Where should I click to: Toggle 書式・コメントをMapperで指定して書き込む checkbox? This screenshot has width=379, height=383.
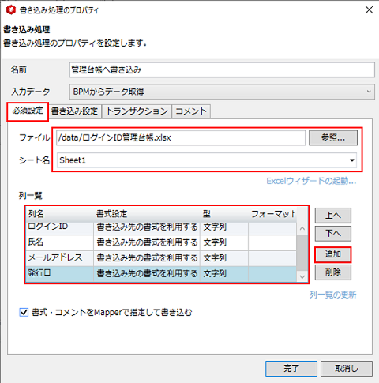click(x=24, y=312)
